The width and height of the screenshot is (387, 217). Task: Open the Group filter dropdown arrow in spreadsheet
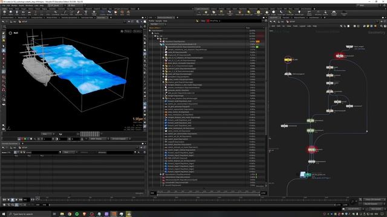60,153
